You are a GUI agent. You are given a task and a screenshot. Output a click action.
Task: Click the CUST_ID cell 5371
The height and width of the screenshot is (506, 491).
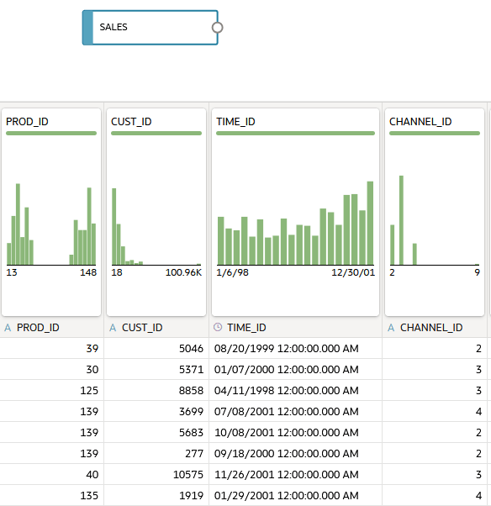coord(156,370)
